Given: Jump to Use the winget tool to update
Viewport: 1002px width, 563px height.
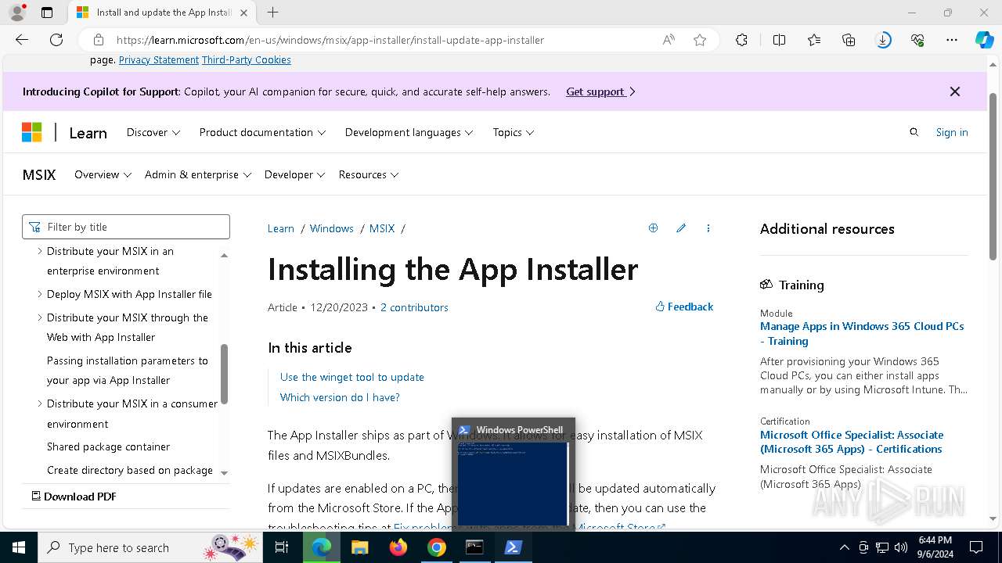Looking at the screenshot, I should coord(352,377).
